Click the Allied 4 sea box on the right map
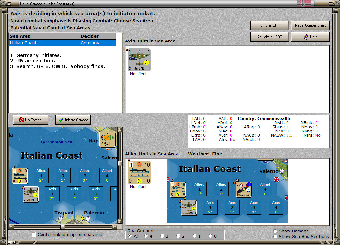 click(265, 189)
